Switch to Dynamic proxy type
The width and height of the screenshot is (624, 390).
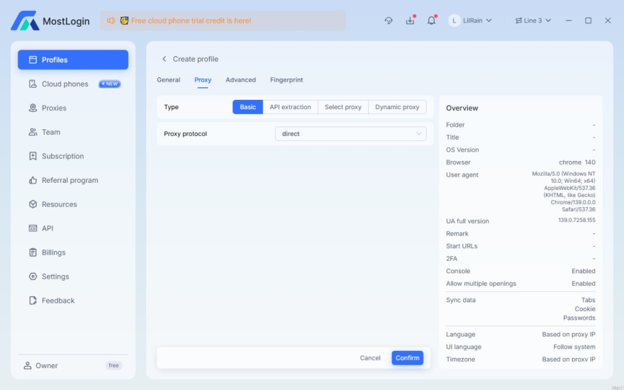pos(397,107)
